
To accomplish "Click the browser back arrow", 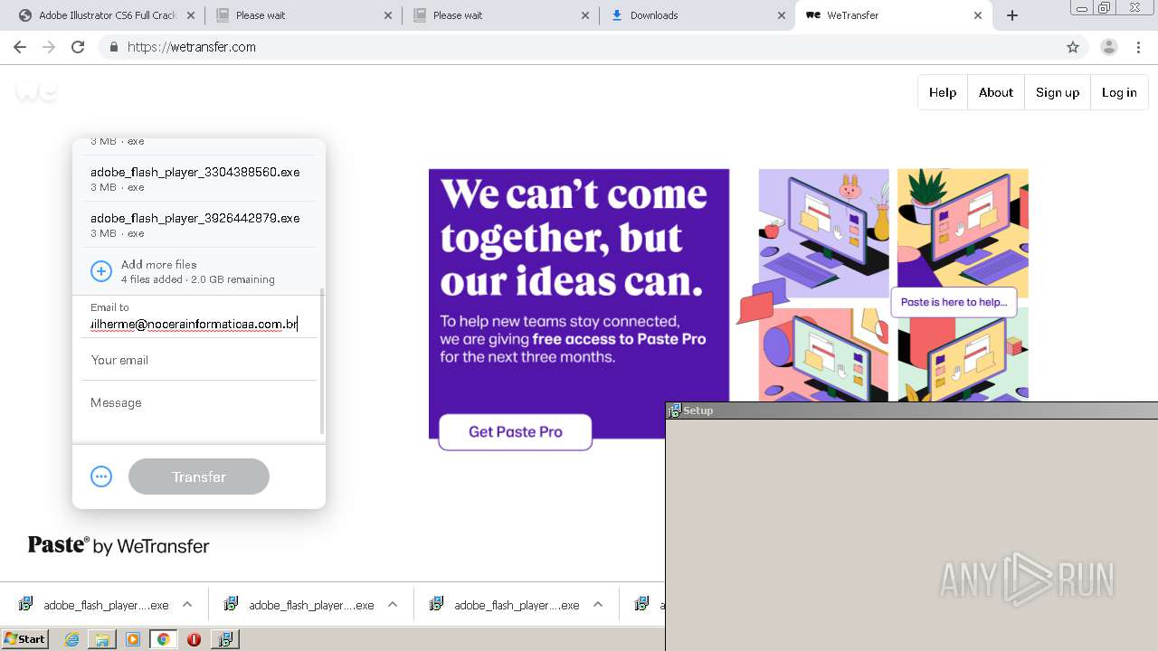I will click(x=20, y=47).
